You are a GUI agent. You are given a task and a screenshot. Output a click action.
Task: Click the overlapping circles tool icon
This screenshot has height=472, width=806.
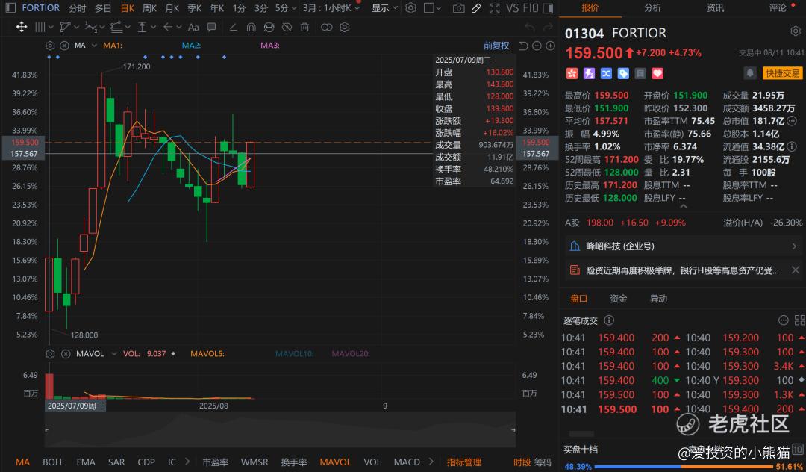[326, 27]
